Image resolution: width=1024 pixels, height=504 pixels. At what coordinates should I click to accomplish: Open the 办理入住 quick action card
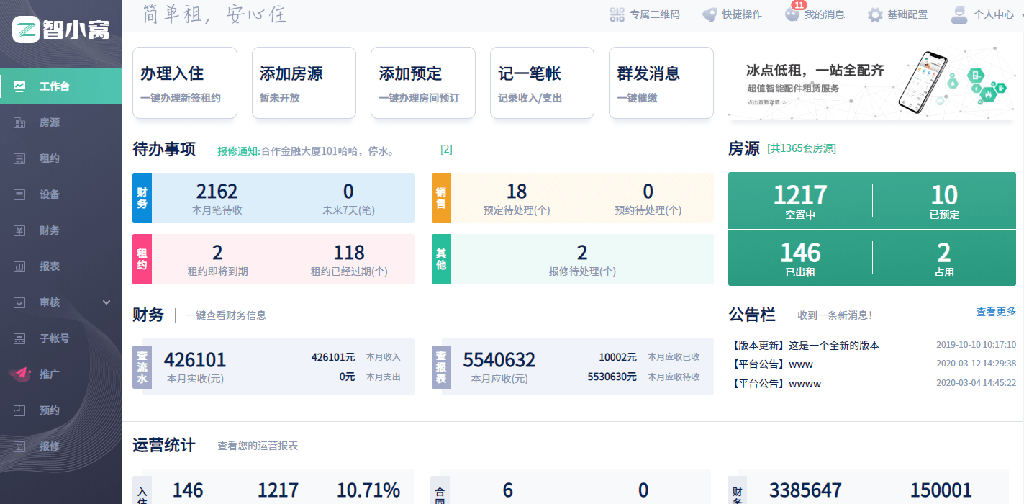pyautogui.click(x=185, y=83)
